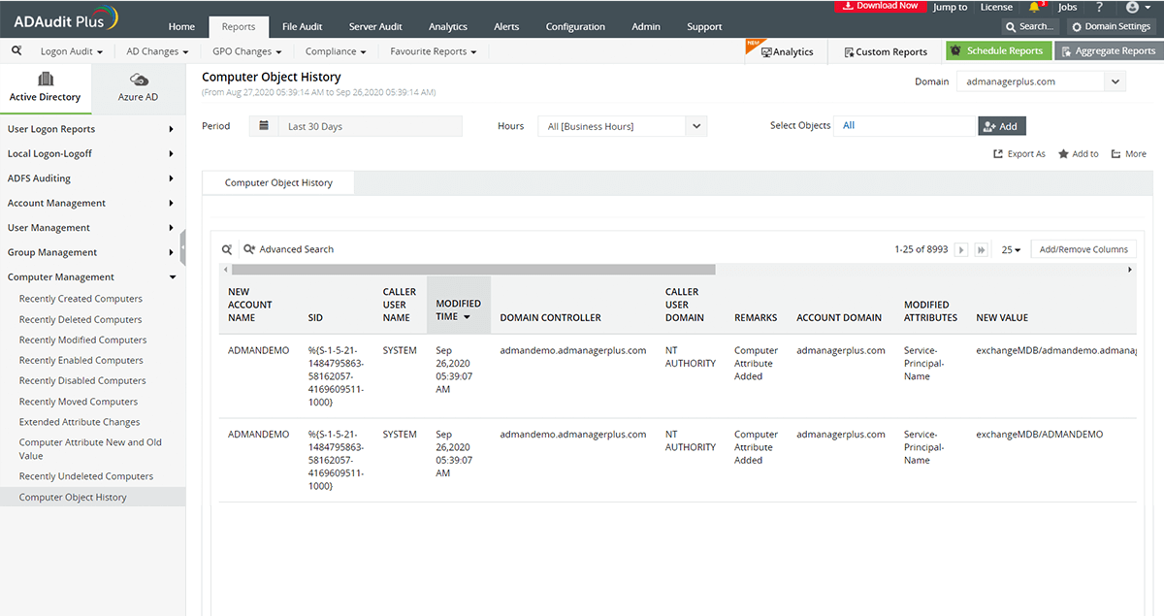Screen dimensions: 1164x616
Task: Open the user profile avatar icon
Action: coord(1132,8)
